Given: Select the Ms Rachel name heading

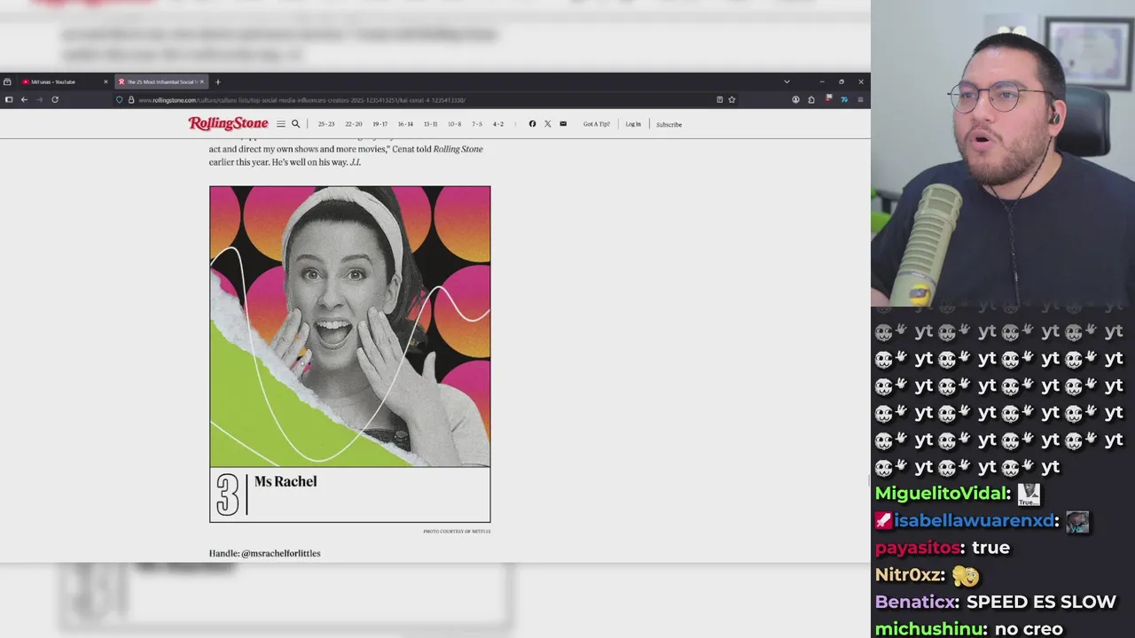Looking at the screenshot, I should (x=286, y=481).
